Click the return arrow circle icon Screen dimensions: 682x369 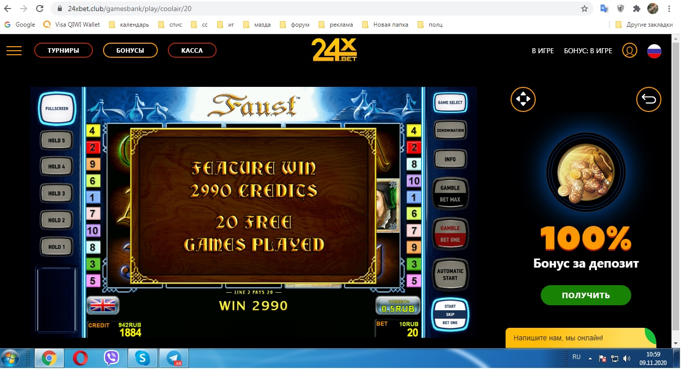click(649, 99)
